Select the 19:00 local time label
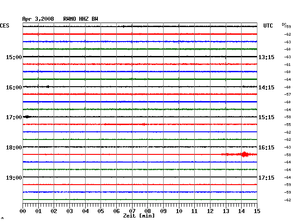Viewport: 293px width, 223px height. (14, 177)
